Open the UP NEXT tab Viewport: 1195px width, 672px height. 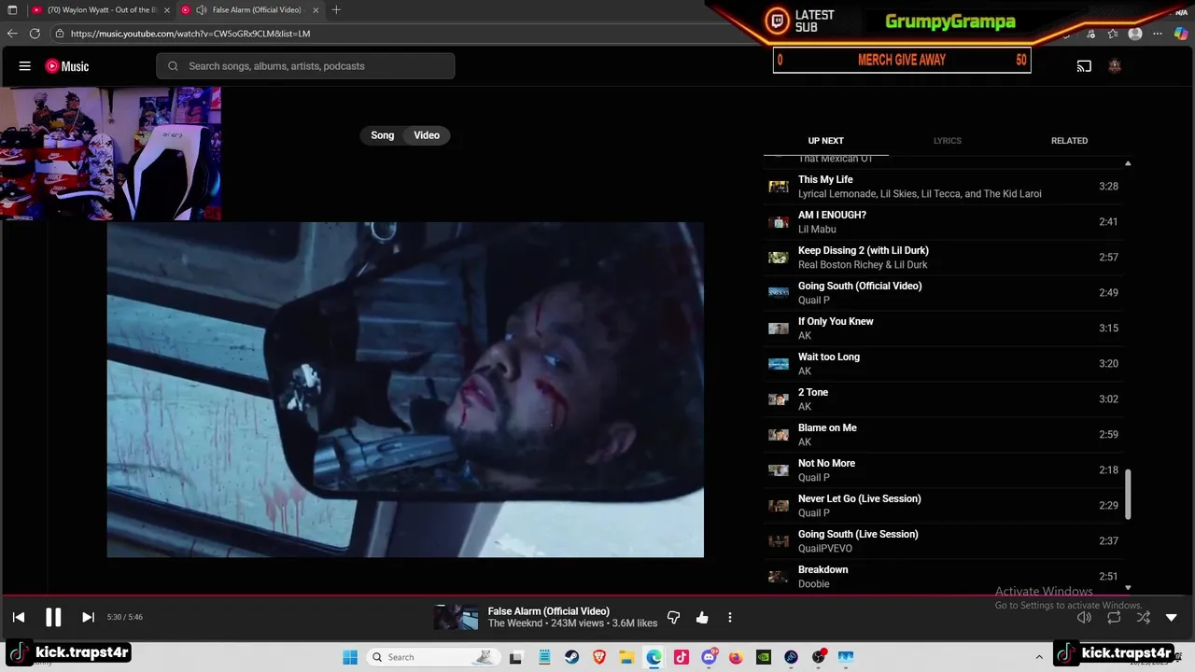click(825, 141)
